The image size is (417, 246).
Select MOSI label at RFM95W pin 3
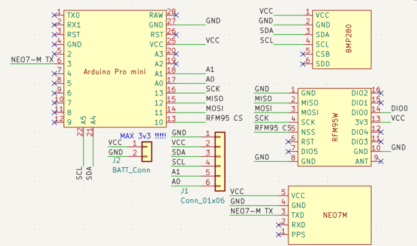coord(264,108)
